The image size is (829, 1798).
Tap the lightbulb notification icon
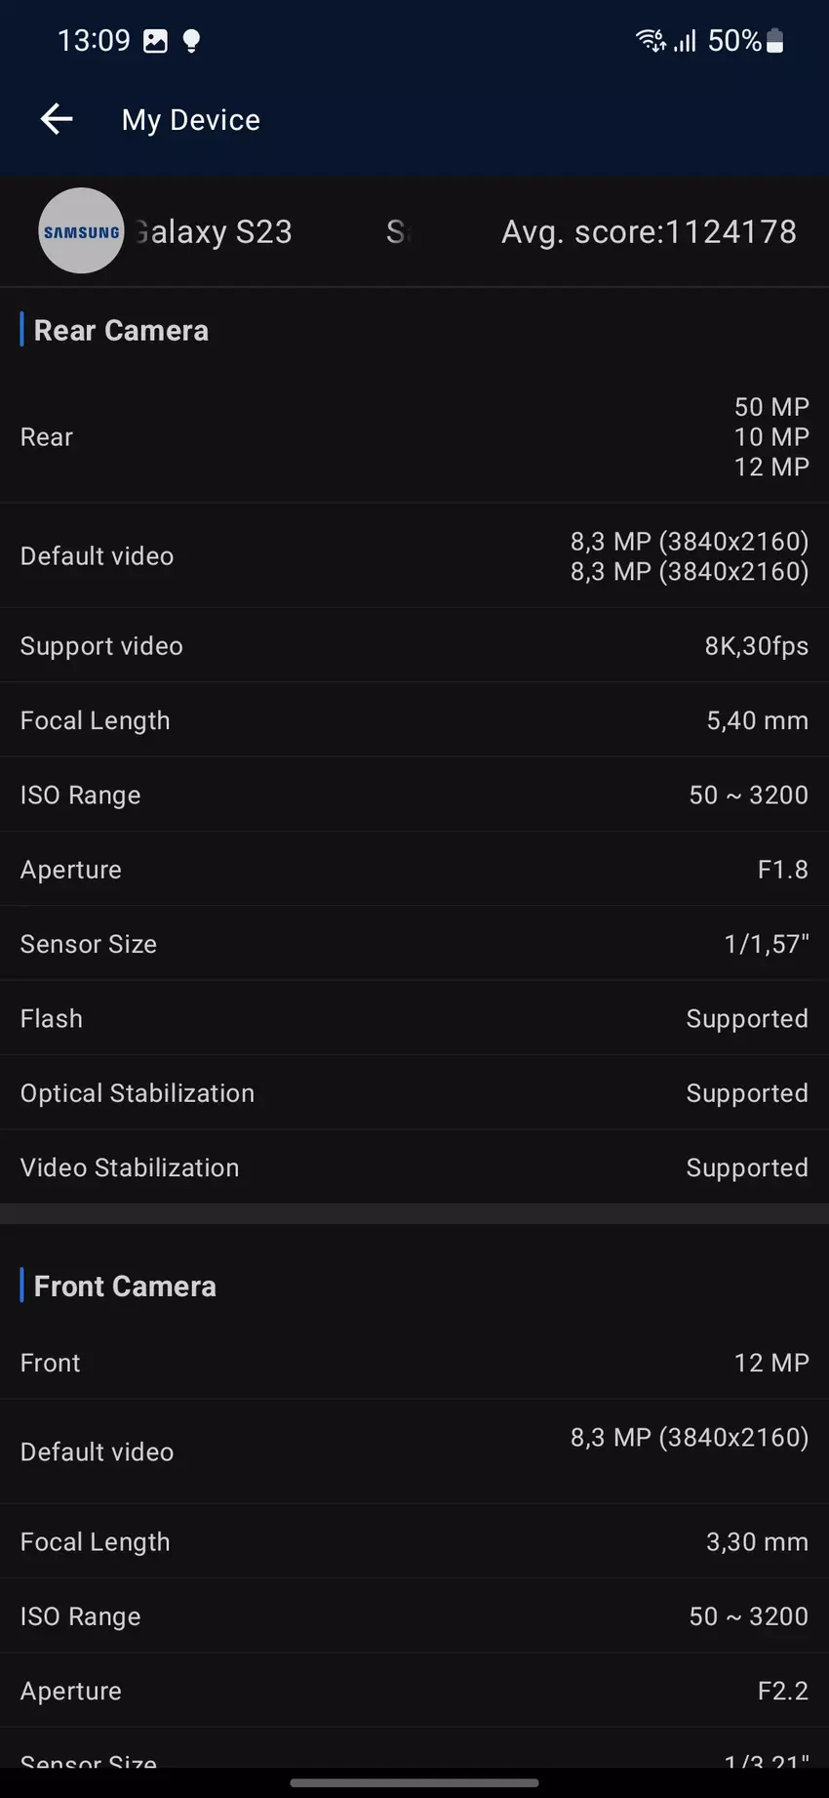coord(192,41)
